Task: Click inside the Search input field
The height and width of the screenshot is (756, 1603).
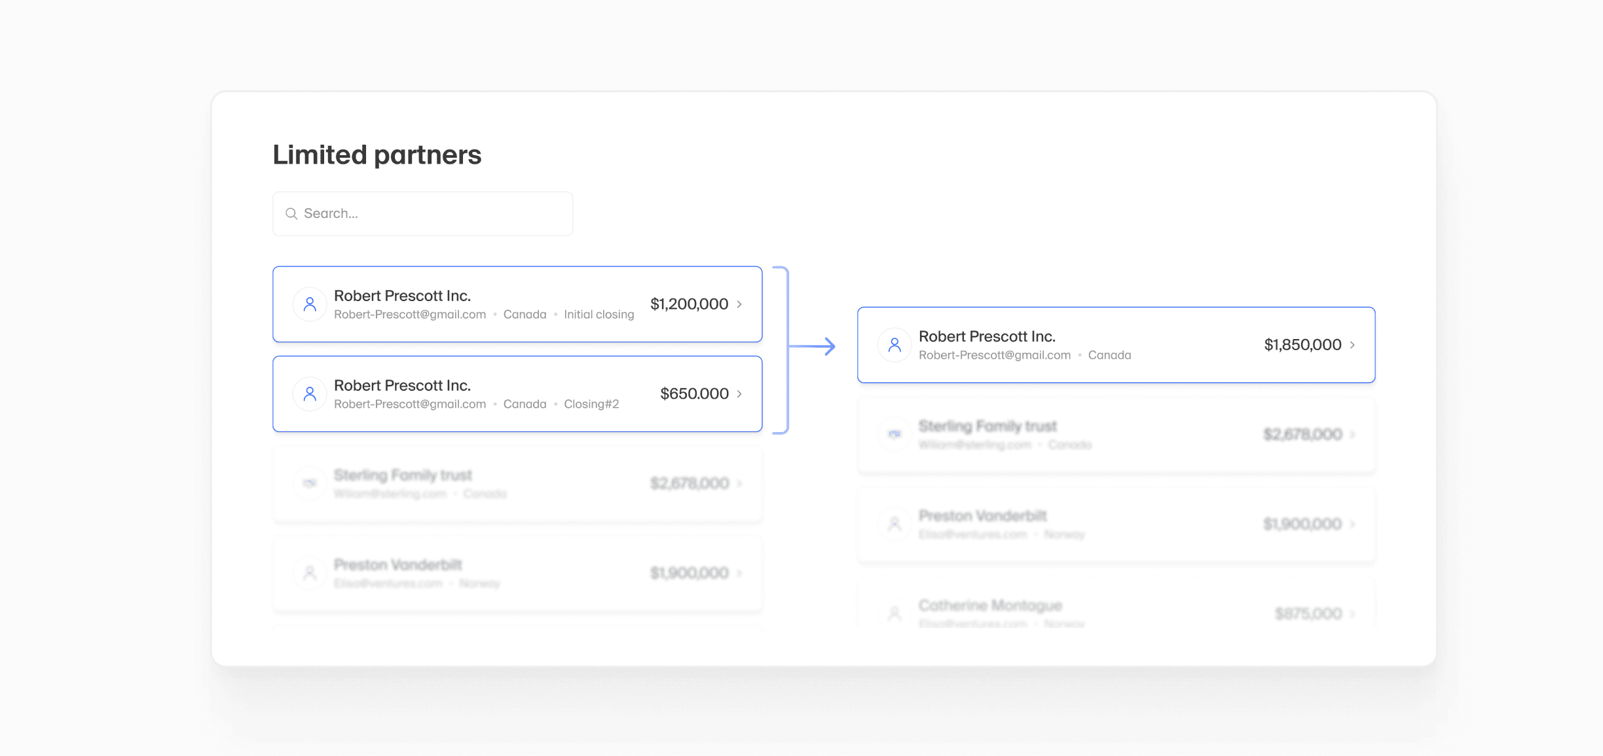Action: (432, 214)
